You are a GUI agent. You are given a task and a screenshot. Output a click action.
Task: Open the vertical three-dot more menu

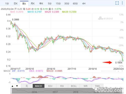point(122,3)
